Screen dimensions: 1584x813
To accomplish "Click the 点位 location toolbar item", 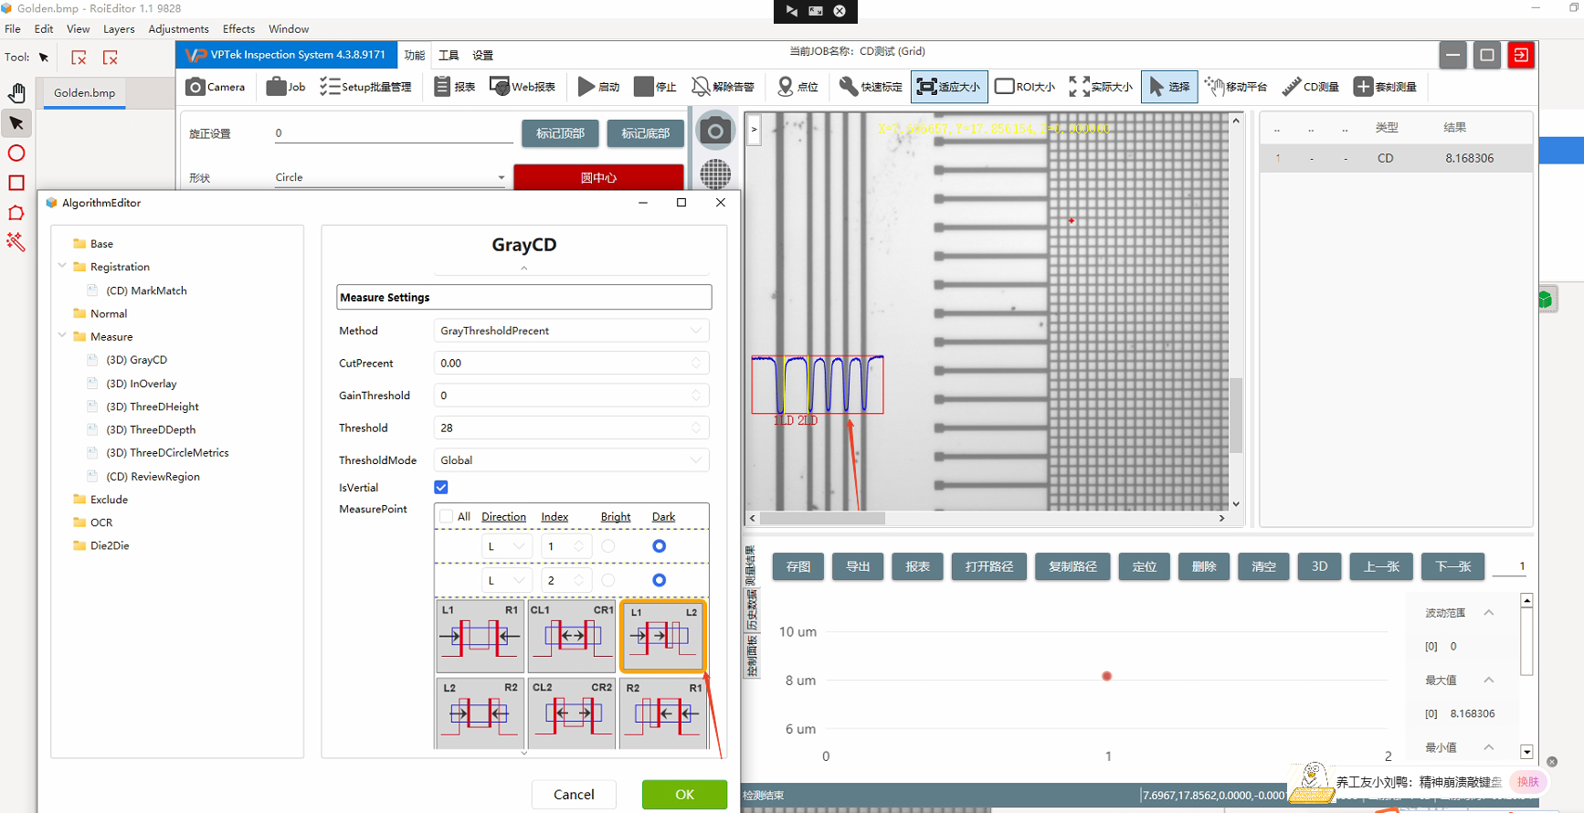I will (x=797, y=87).
